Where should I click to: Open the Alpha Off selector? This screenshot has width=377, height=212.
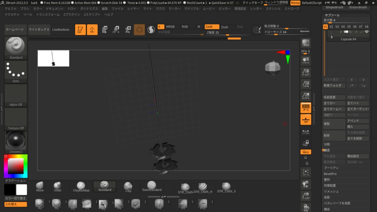tap(15, 95)
